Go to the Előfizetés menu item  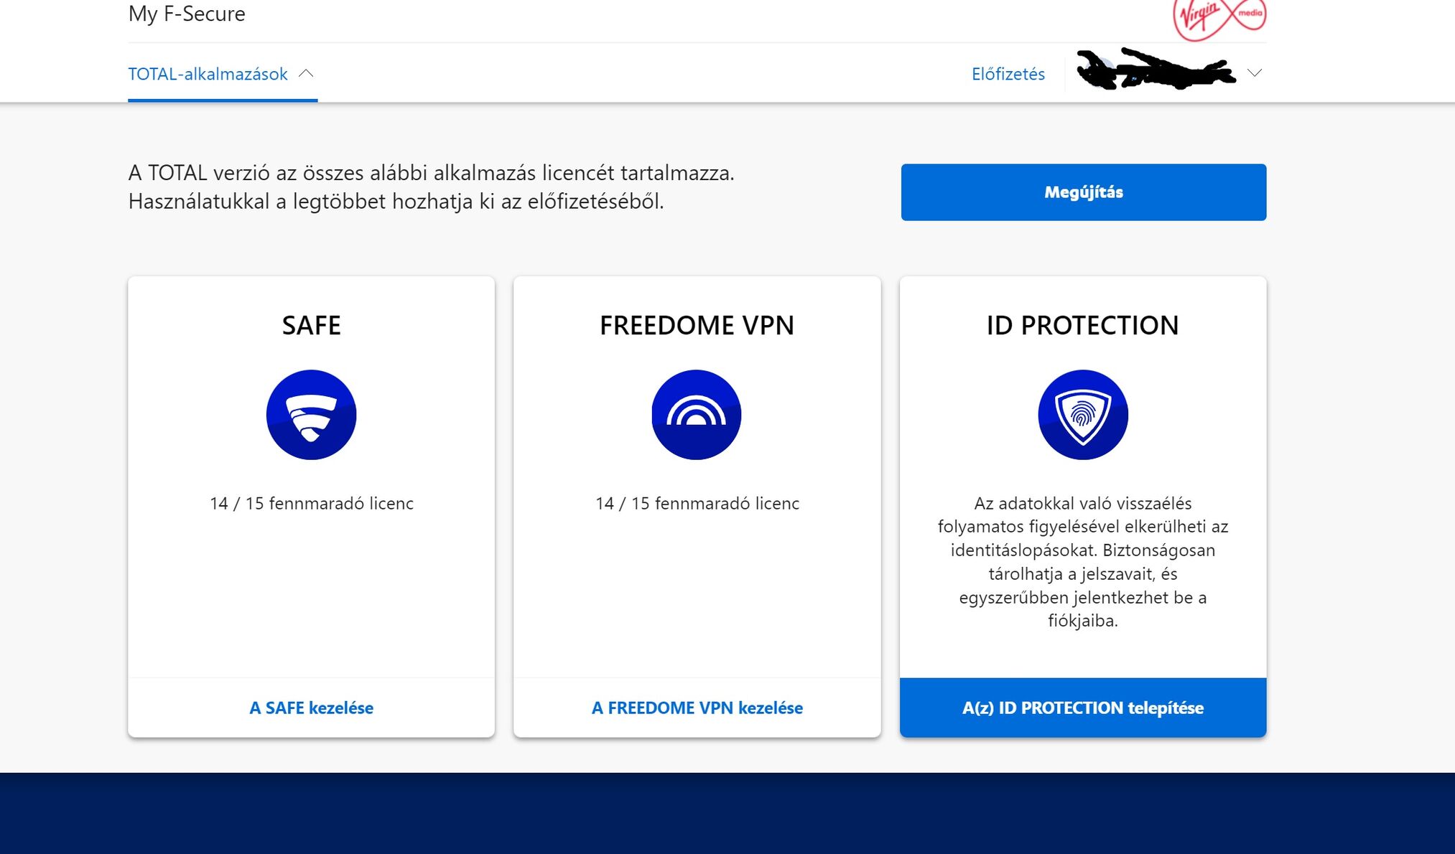pyautogui.click(x=1008, y=74)
